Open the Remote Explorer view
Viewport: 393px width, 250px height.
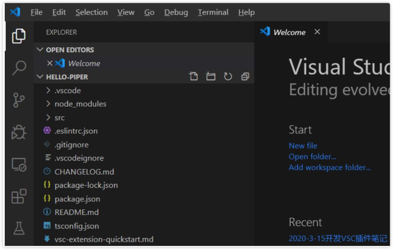[19, 165]
